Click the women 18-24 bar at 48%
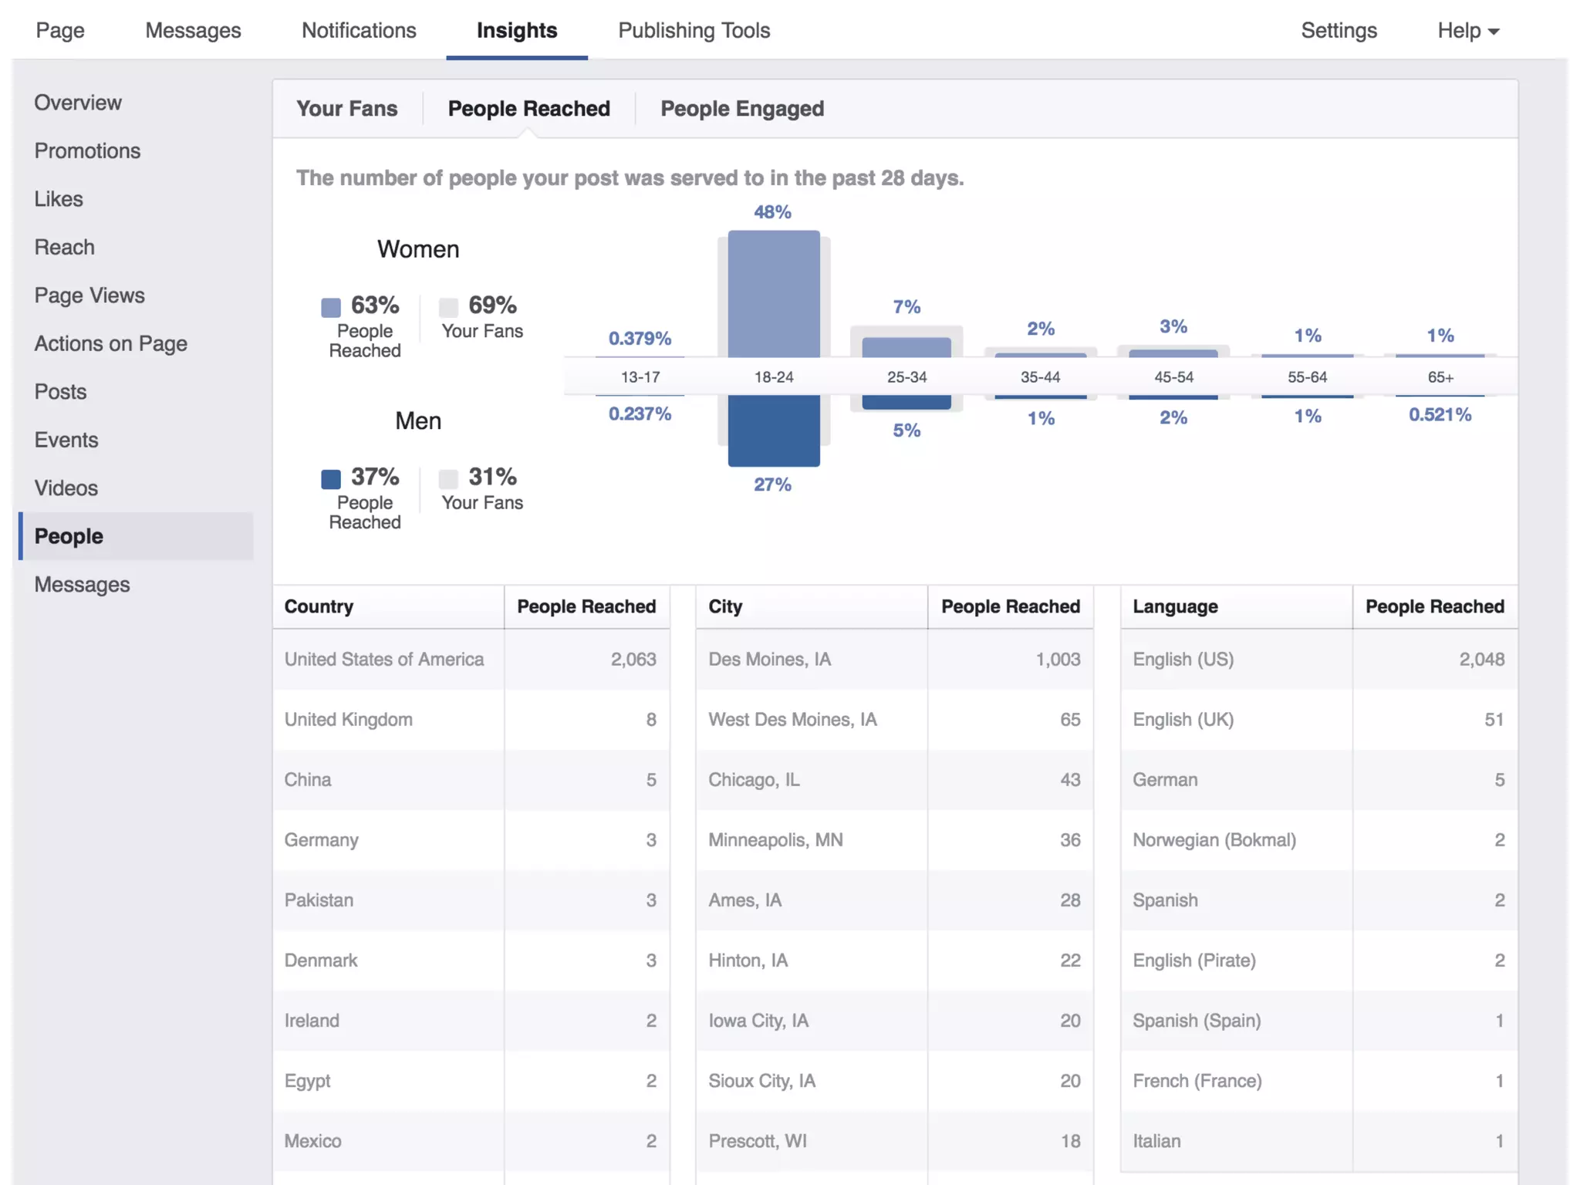The width and height of the screenshot is (1580, 1185). click(x=773, y=294)
